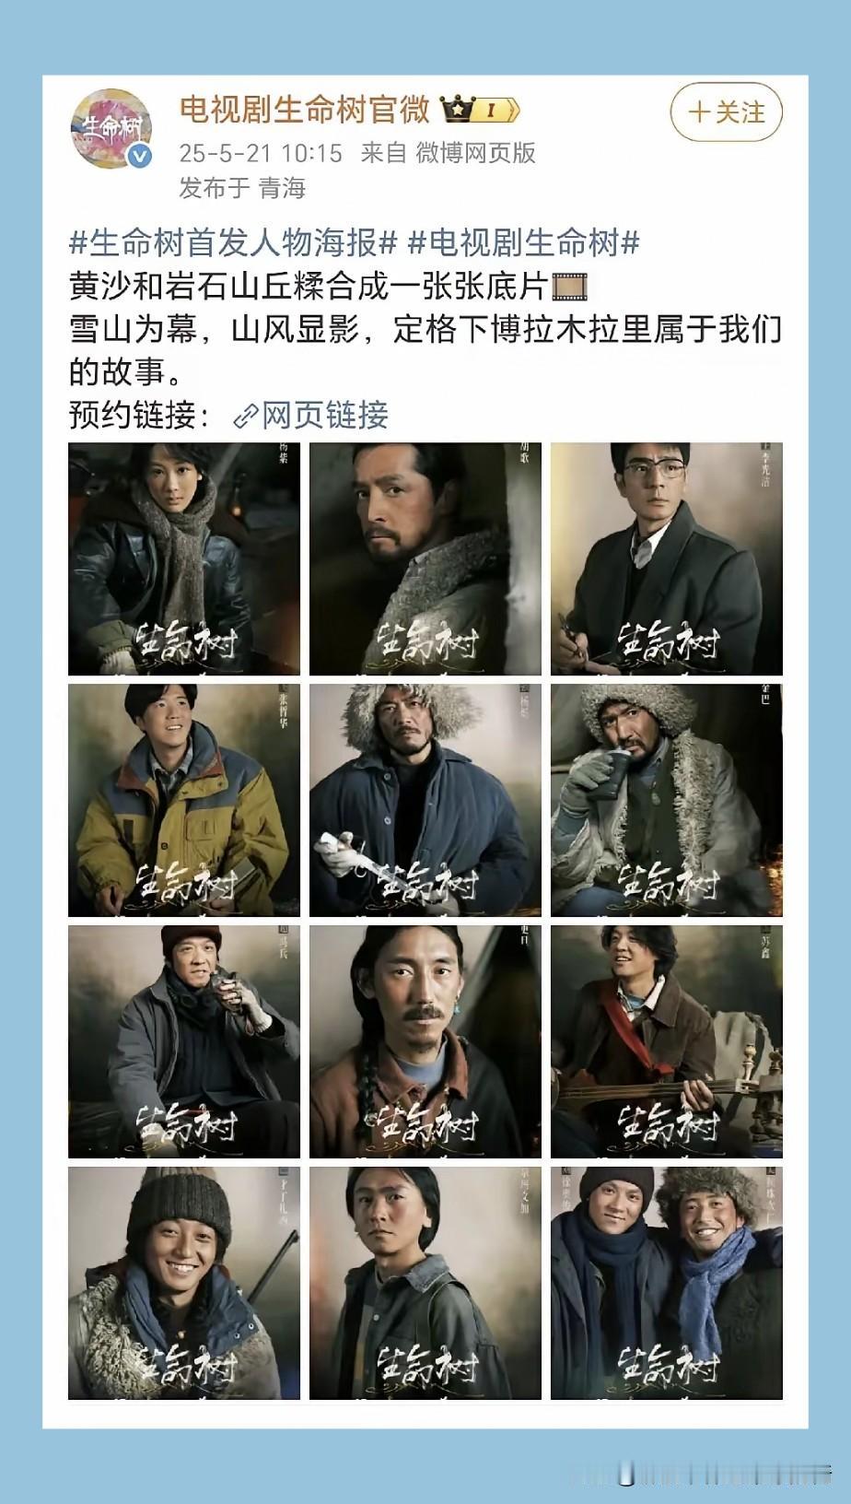Open poster of smiling person in knit beanie
Viewport: 851px width, 1504px height.
184,1283
